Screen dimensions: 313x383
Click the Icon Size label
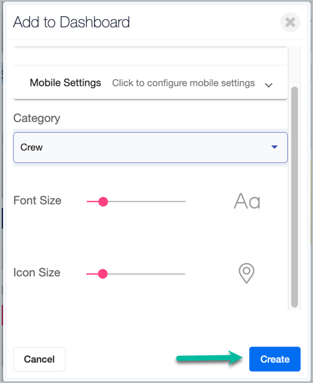coord(37,272)
